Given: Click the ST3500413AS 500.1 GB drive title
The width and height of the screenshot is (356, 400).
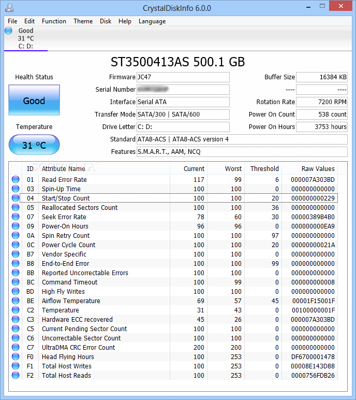Looking at the screenshot, I should click(x=177, y=62).
